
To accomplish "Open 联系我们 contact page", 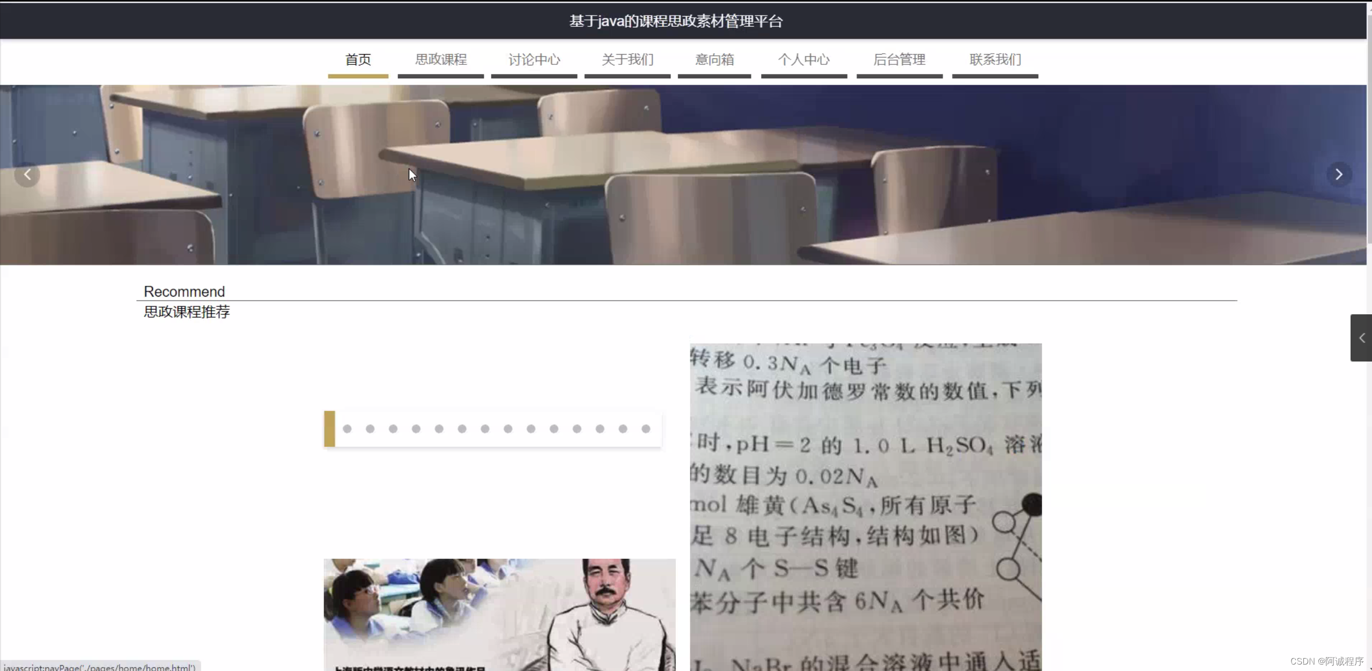I will 995,60.
